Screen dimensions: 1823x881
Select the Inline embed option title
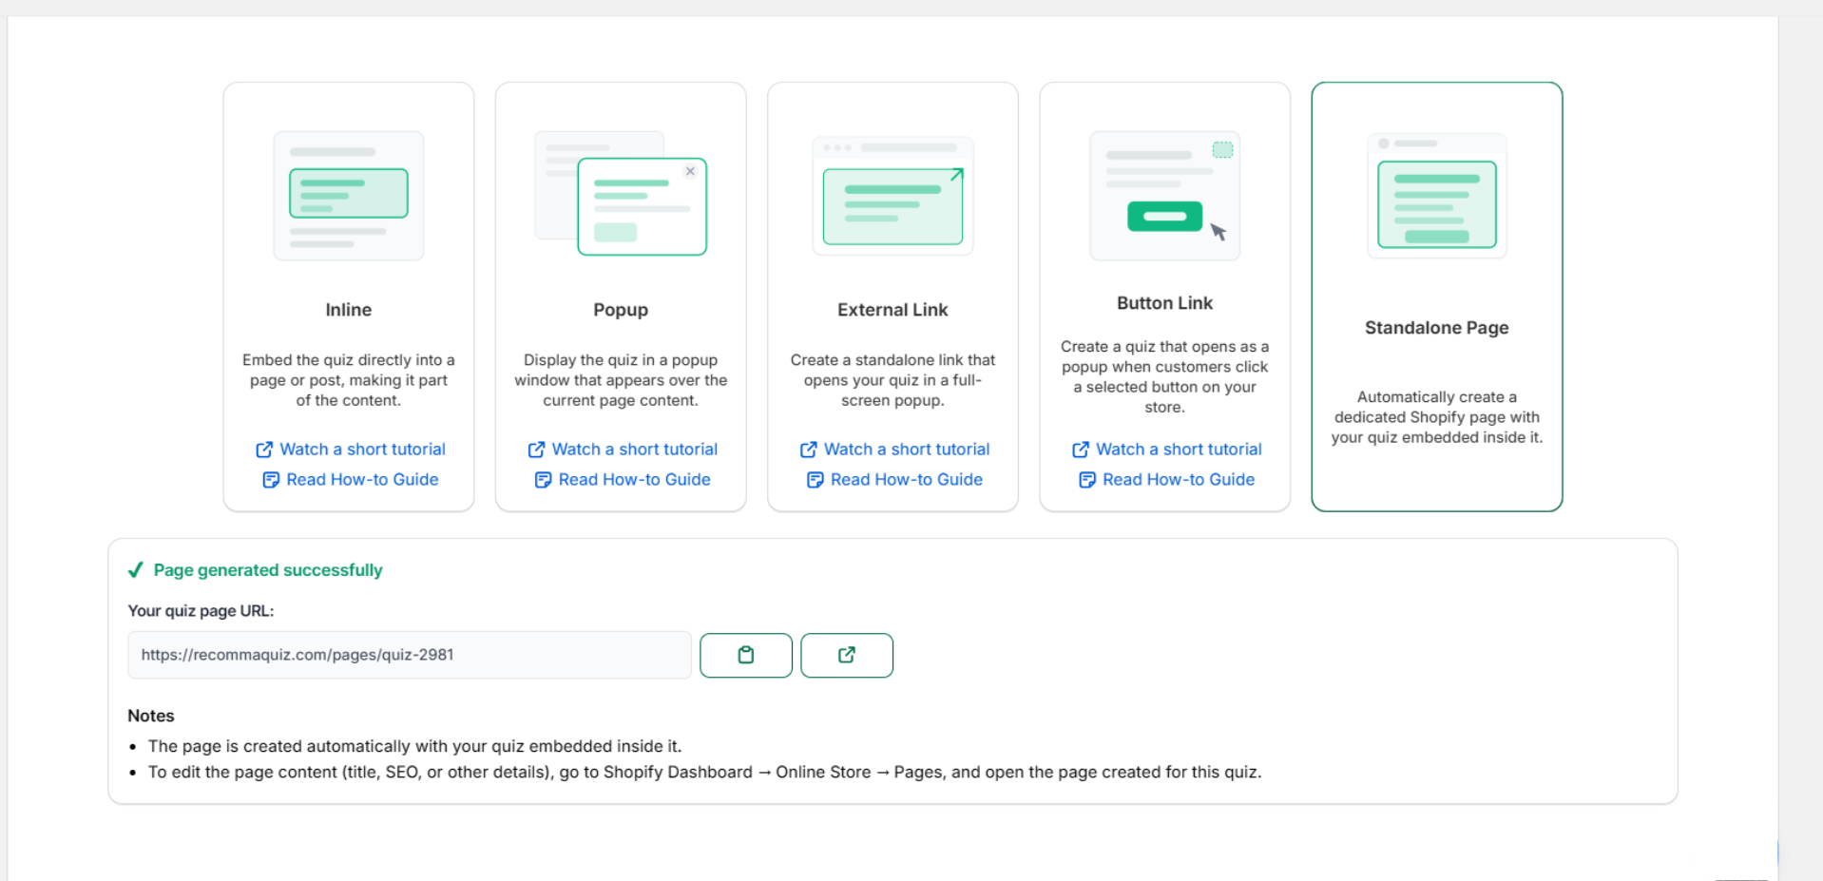pos(349,310)
